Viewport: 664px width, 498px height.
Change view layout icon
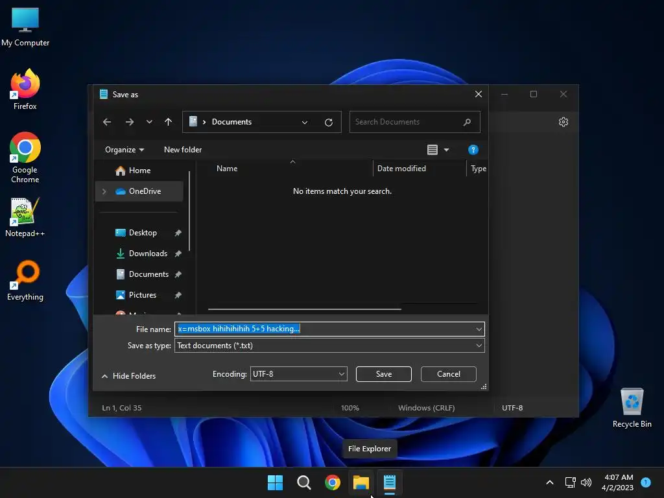[433, 150]
